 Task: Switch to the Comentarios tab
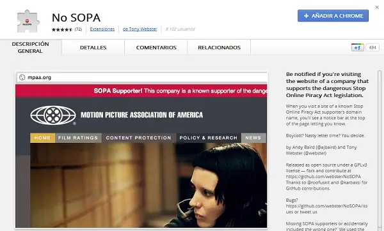click(156, 48)
